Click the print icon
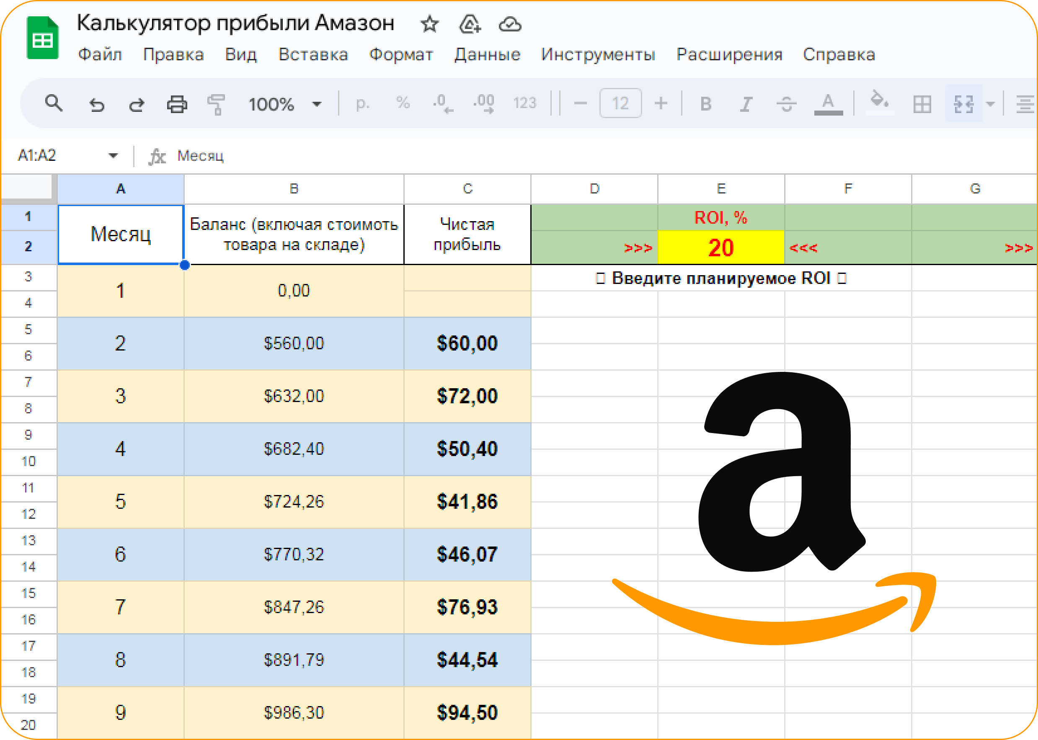This screenshot has height=740, width=1038. click(177, 104)
